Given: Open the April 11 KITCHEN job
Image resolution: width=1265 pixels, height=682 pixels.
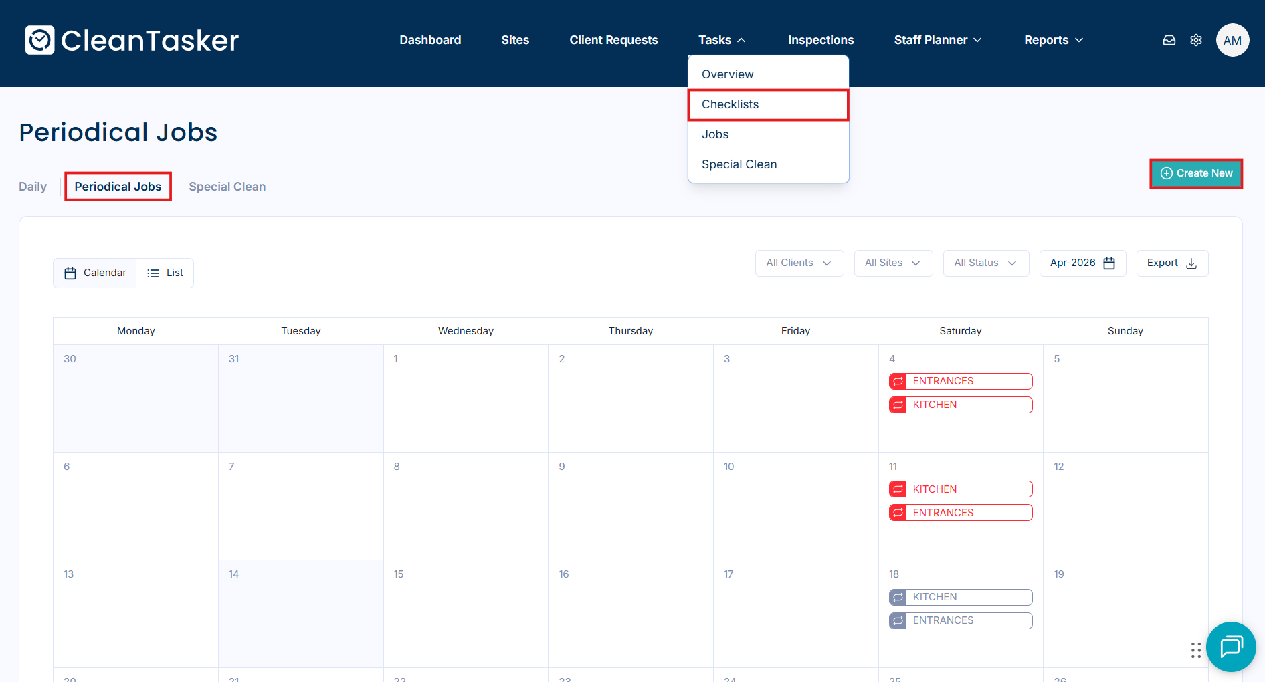Looking at the screenshot, I should tap(967, 489).
